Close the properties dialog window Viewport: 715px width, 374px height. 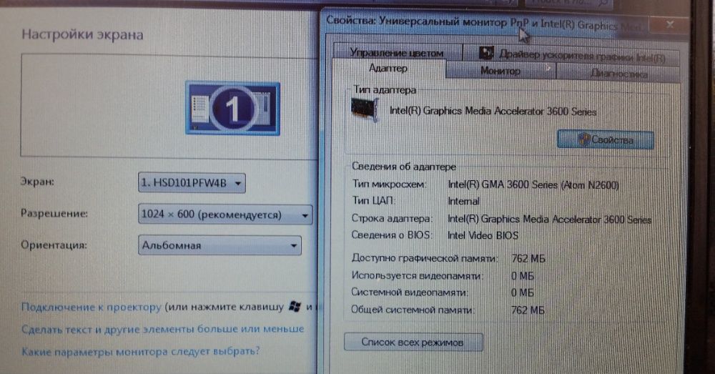[669, 24]
